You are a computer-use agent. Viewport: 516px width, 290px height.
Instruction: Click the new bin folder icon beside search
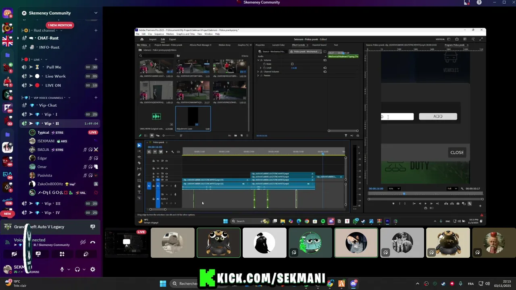point(178,56)
